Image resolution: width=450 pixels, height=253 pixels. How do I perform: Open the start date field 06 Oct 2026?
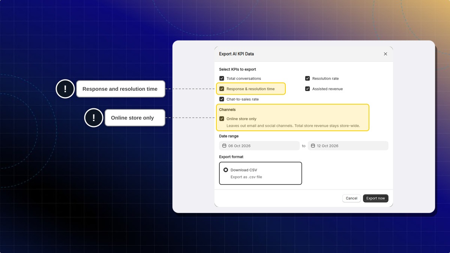(259, 146)
